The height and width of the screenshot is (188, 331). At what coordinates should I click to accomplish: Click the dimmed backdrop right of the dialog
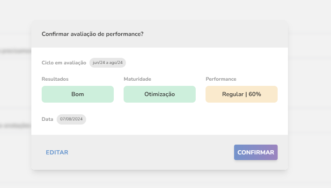(x=310, y=93)
